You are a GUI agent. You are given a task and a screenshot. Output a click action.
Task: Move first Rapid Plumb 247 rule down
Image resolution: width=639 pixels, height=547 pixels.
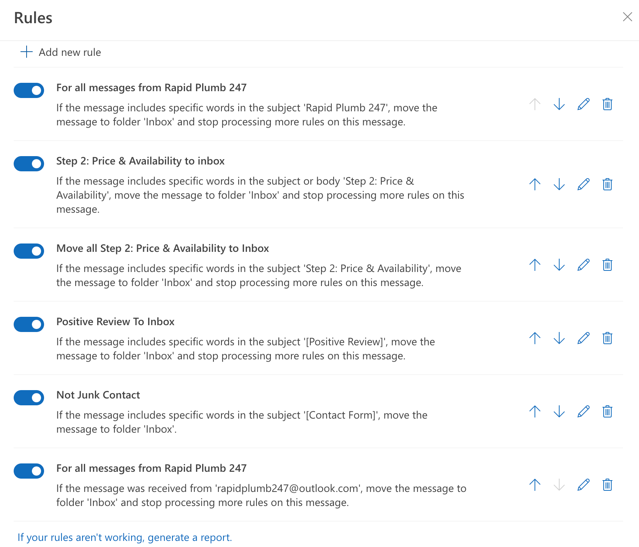click(x=559, y=104)
